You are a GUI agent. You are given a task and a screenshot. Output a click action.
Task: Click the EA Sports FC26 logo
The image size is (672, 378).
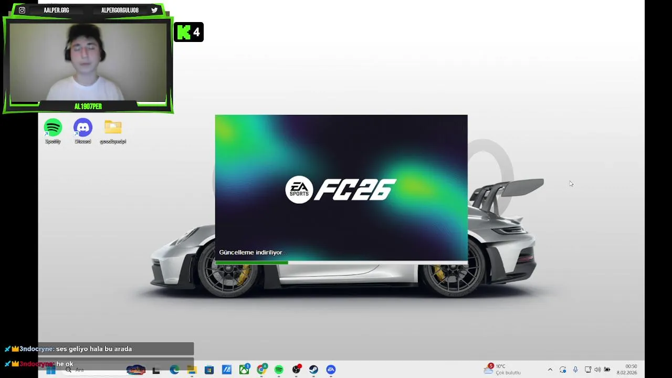[341, 190]
